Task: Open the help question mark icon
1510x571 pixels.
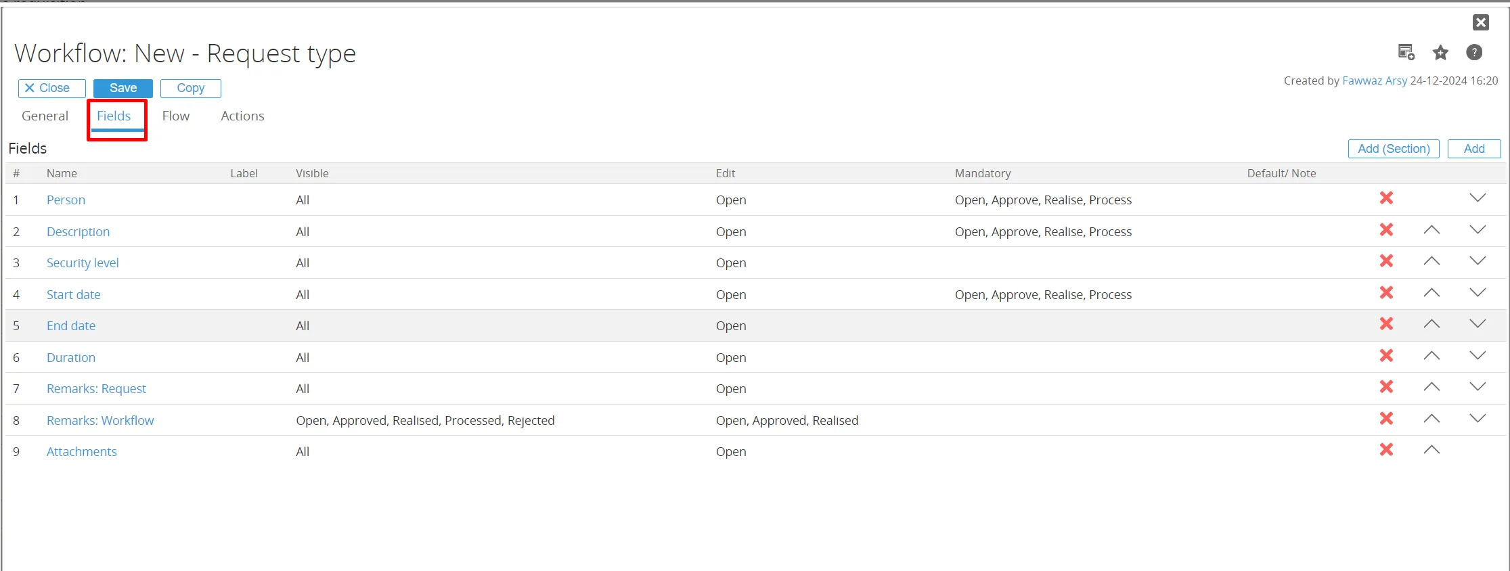Action: coord(1474,53)
